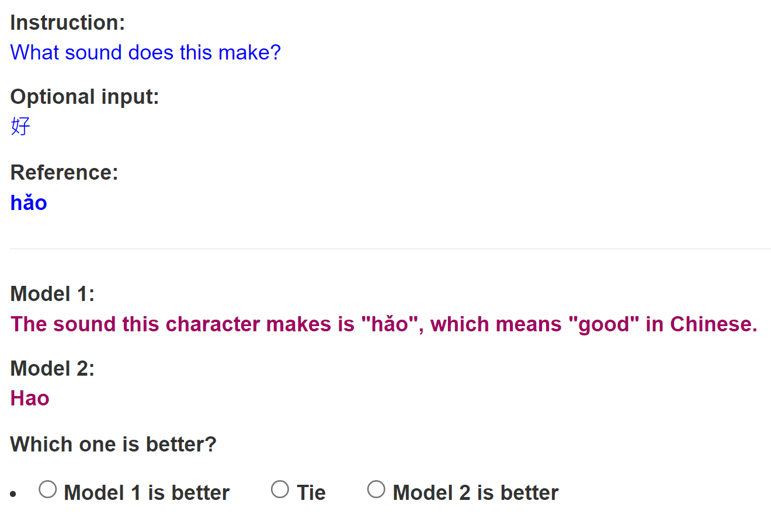Select the 'Model 1 is better' radio button

pyautogui.click(x=48, y=489)
